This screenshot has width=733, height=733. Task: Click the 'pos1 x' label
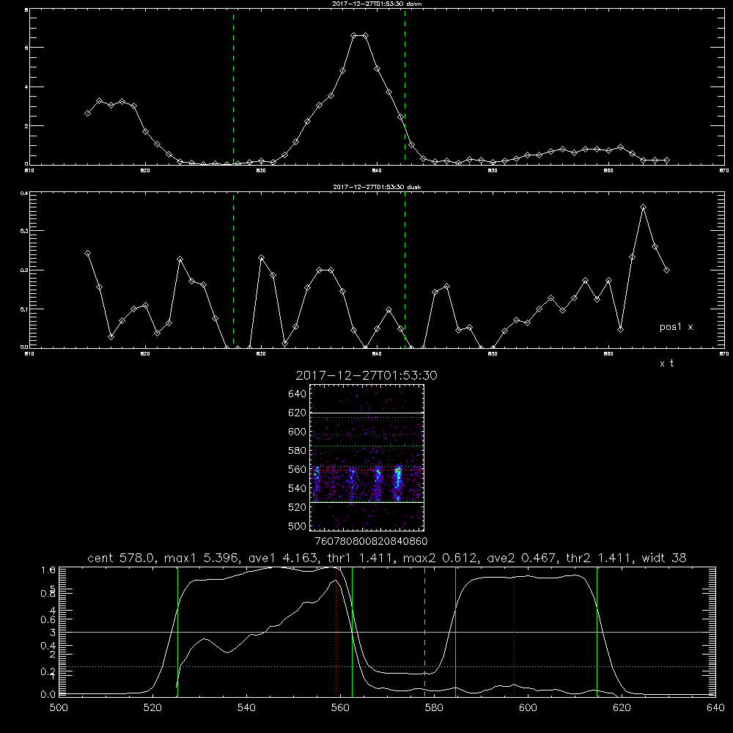pos(676,327)
